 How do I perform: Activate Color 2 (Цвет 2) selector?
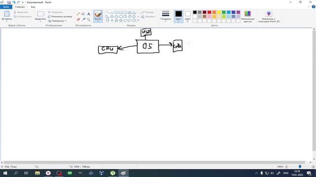click(188, 16)
